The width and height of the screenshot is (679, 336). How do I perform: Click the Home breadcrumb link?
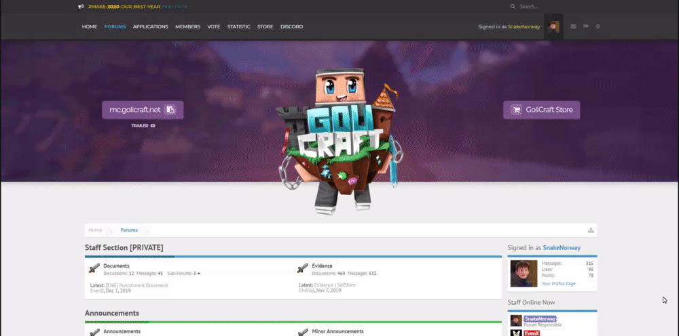tap(95, 230)
